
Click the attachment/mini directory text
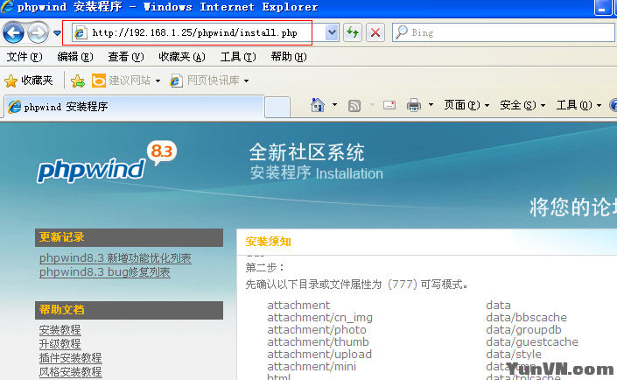click(x=312, y=366)
